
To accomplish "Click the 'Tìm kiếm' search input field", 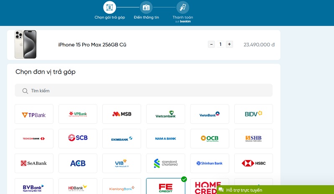I will point(146,91).
